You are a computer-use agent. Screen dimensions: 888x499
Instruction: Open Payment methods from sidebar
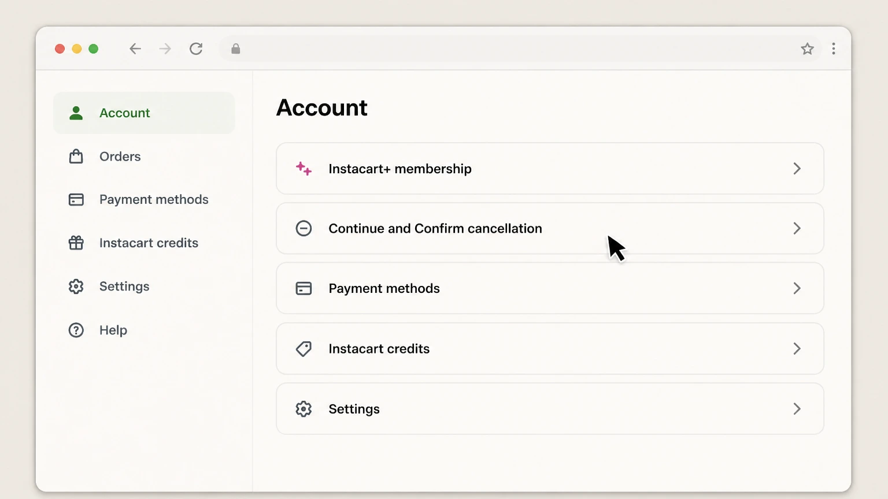[144, 200]
